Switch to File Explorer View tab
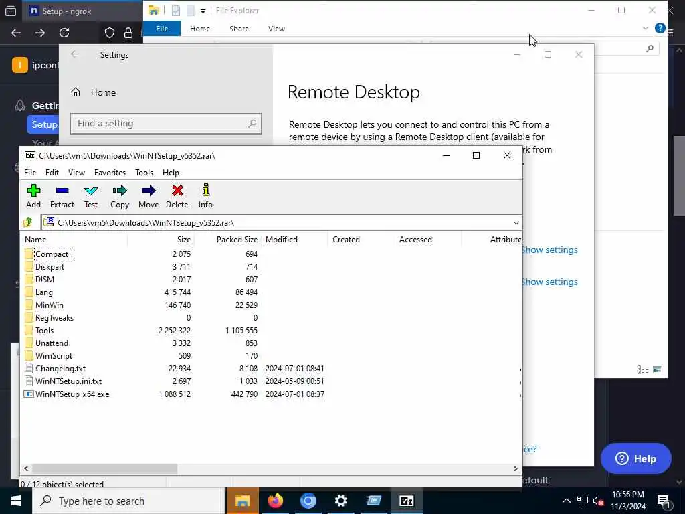 276,29
